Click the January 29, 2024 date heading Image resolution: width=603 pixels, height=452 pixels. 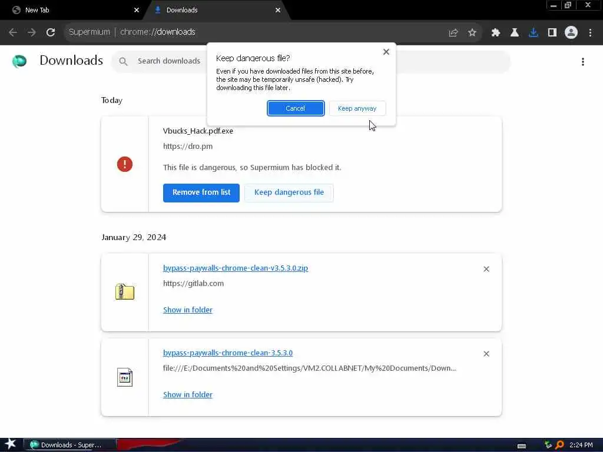[134, 237]
